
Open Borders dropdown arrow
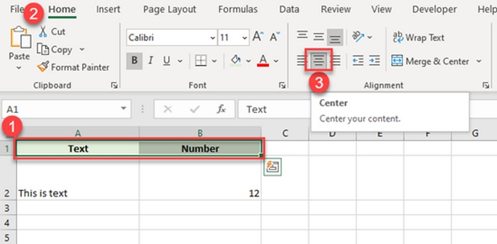pos(214,61)
